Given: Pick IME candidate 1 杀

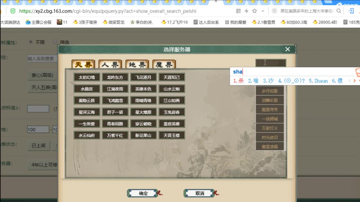Looking at the screenshot, I should [x=238, y=81].
